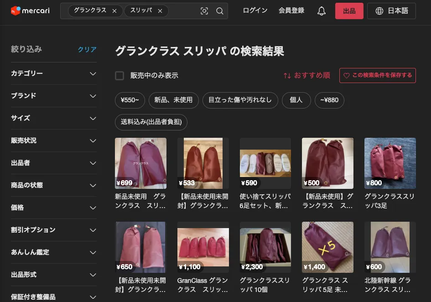Select the 目立った傷や汚れなし chip
431x302 pixels.
(240, 100)
